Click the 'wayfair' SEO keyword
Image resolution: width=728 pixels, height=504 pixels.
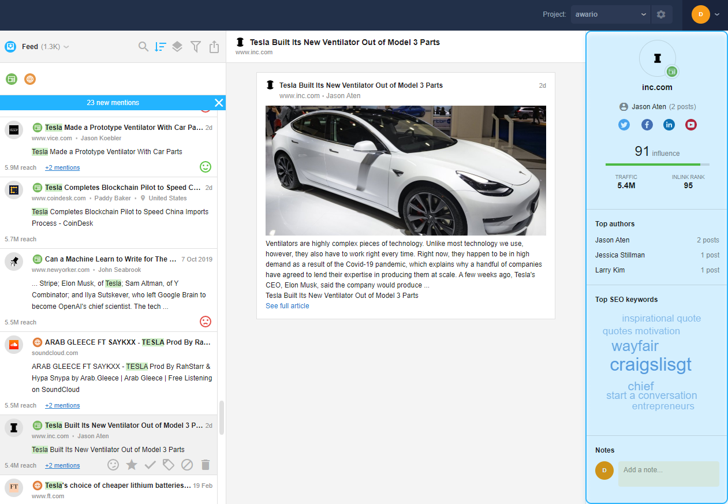coord(635,346)
